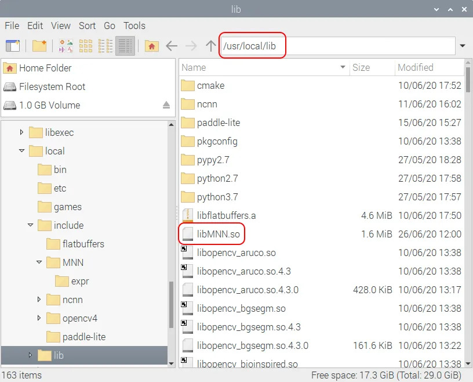
Task: Select the pkgconfig folder icon in file list
Action: point(188,142)
